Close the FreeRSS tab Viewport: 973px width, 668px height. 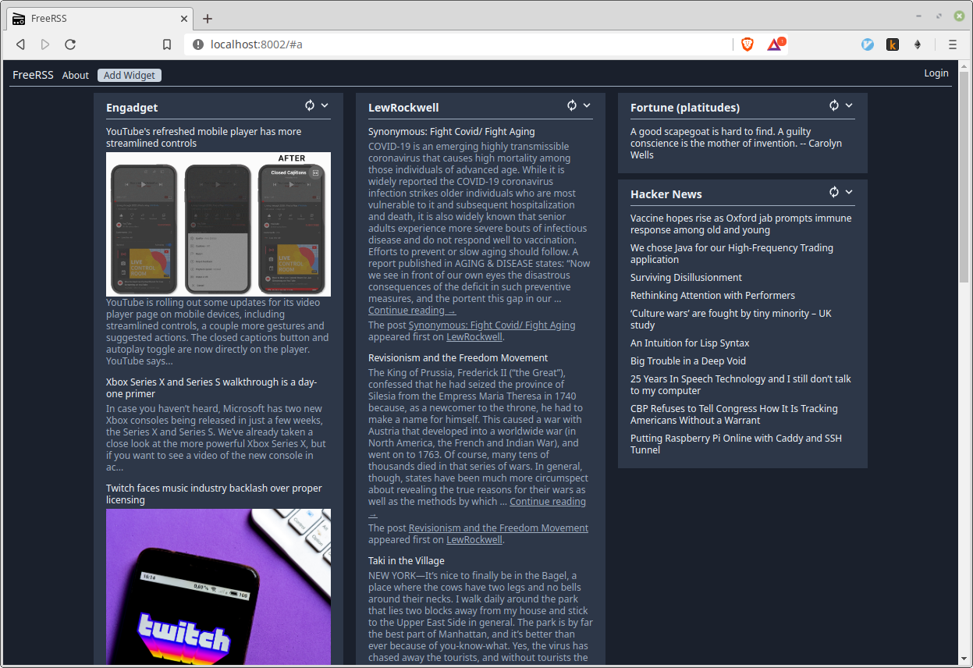185,19
